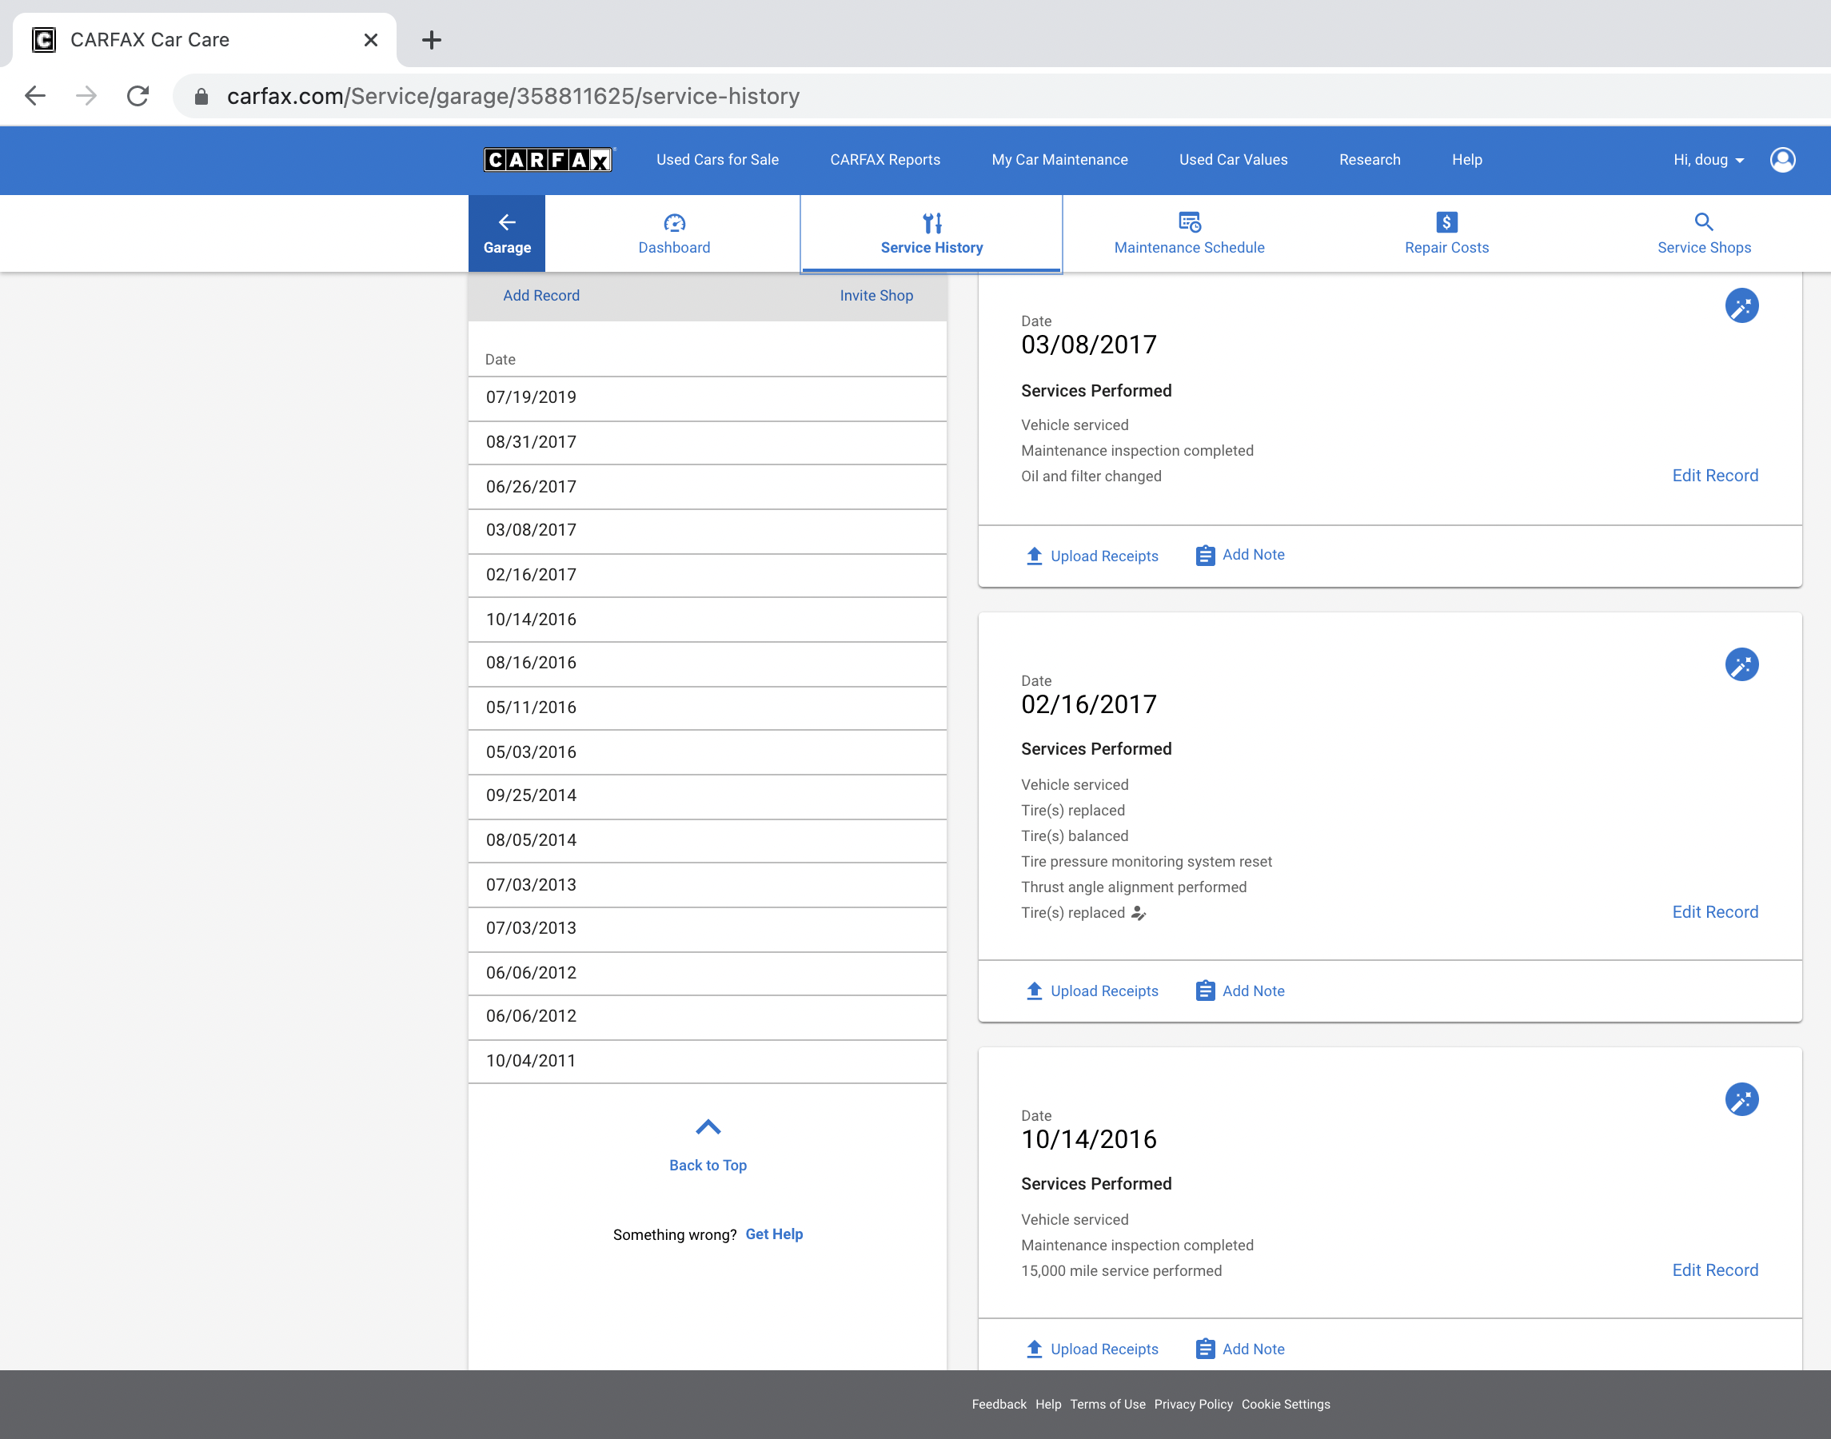Viewport: 1831px width, 1439px height.
Task: Click Back to Top link text
Action: tap(708, 1165)
